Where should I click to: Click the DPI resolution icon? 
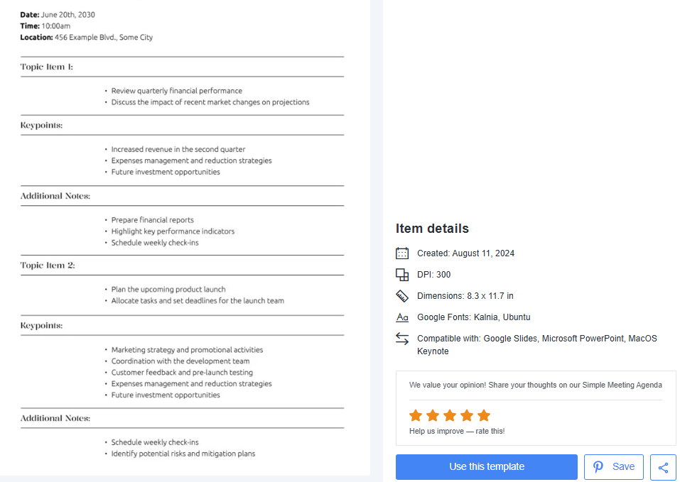402,275
